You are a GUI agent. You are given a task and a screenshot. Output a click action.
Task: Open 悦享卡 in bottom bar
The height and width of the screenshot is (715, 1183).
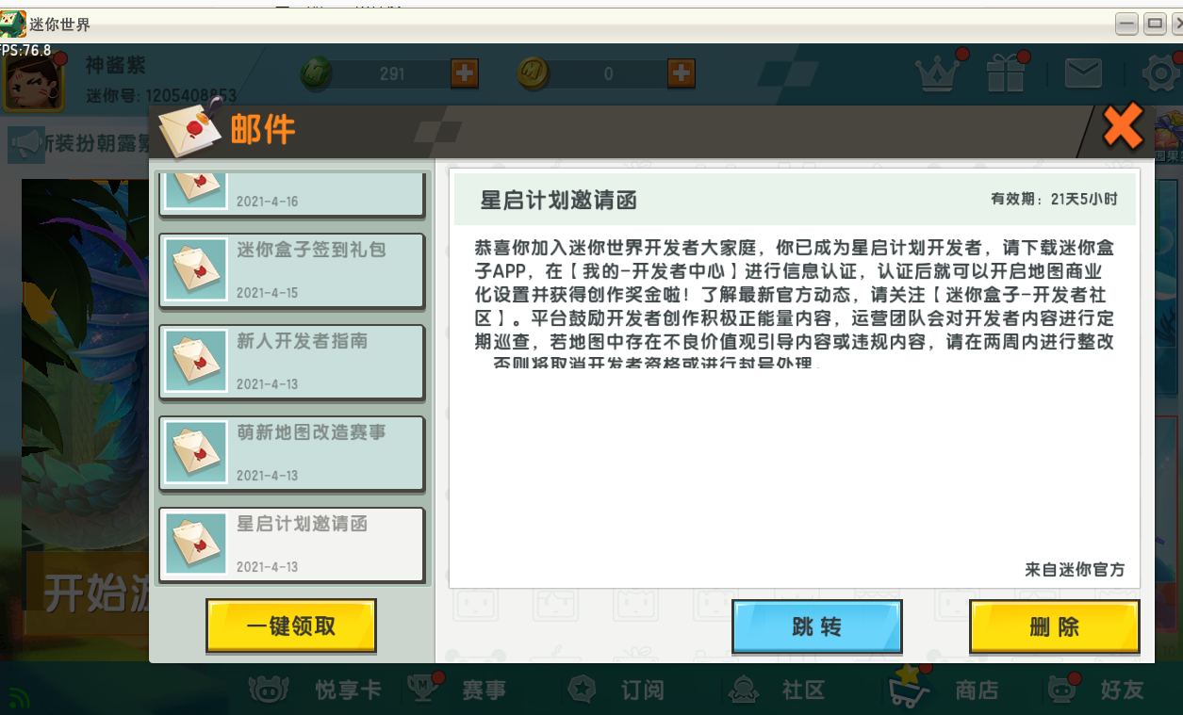pos(348,691)
